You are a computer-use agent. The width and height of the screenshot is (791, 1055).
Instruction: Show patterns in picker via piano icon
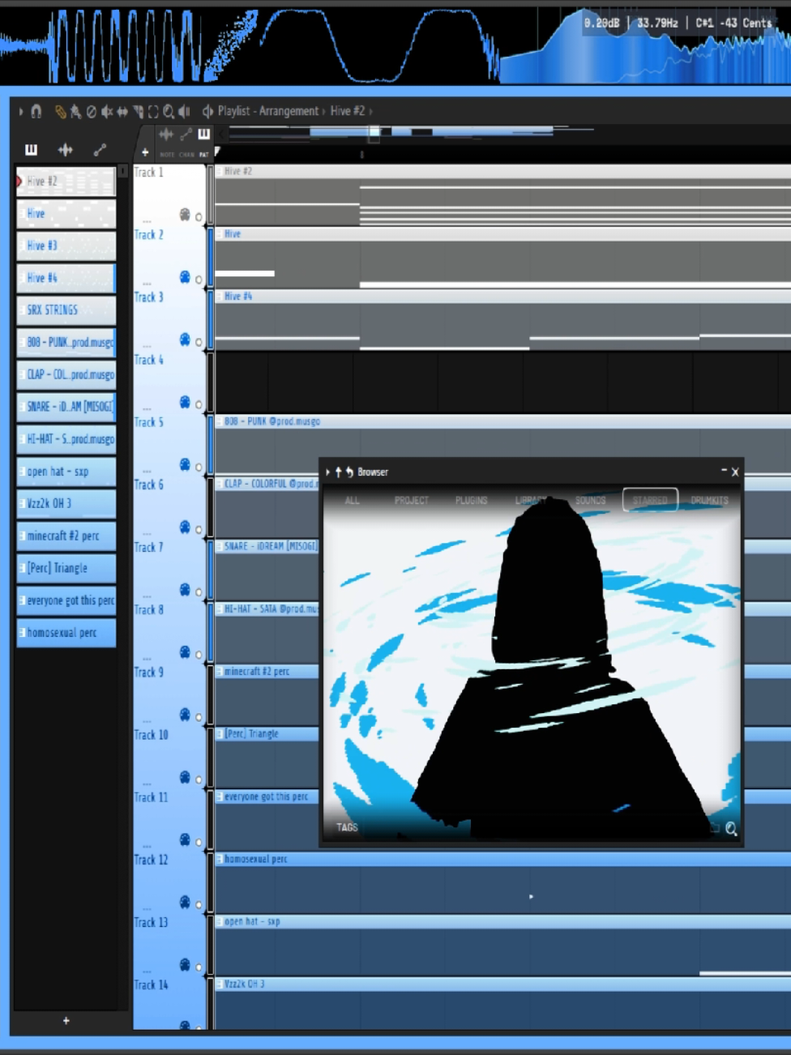(32, 150)
